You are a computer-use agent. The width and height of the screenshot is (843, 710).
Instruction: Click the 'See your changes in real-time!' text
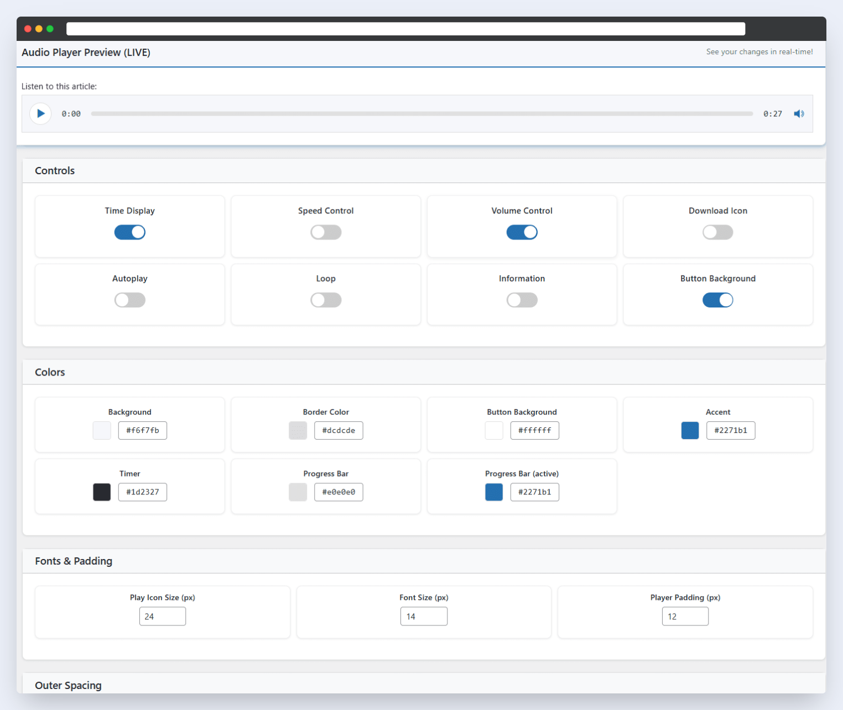[x=759, y=52]
